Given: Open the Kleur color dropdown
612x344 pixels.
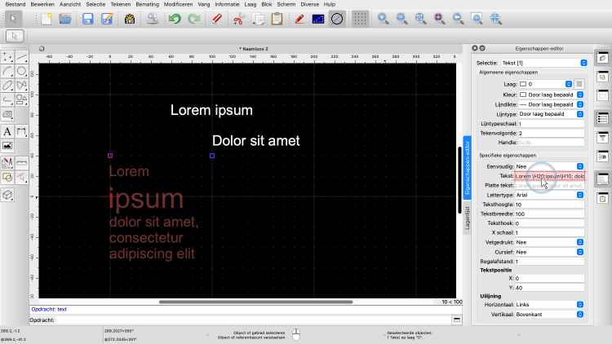Looking at the screenshot, I should pyautogui.click(x=549, y=95).
